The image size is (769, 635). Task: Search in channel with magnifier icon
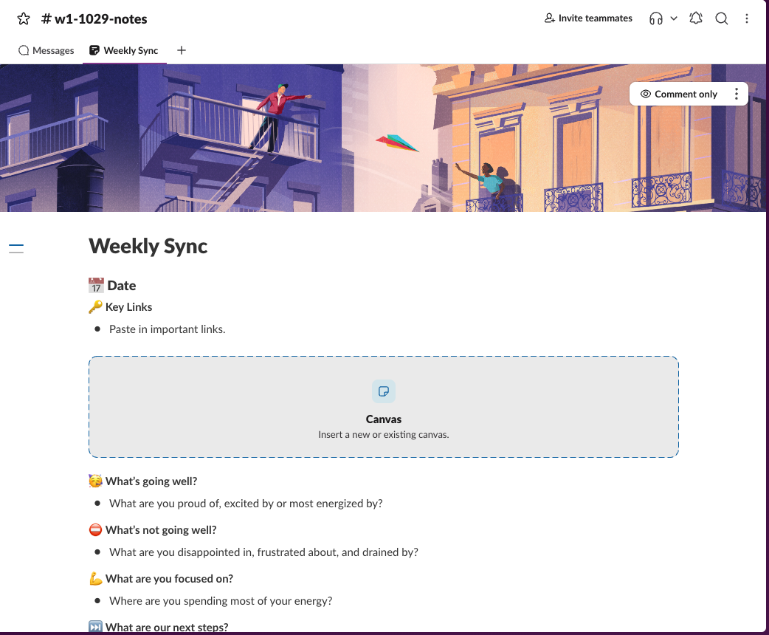pos(722,18)
